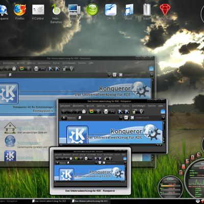Click Print icon in back Konqueror toolbar
The height and width of the screenshot is (204, 204).
click(x=36, y=69)
